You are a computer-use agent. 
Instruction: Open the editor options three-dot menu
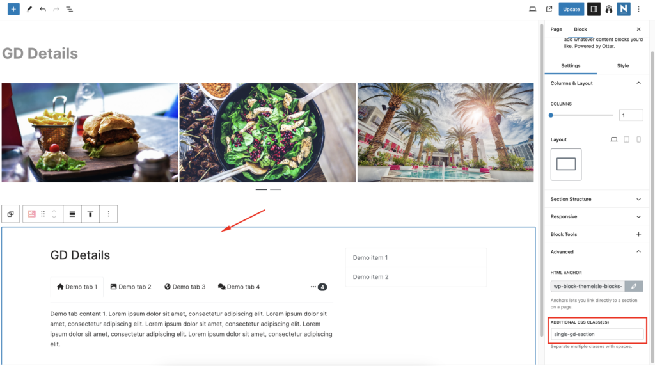click(x=639, y=9)
